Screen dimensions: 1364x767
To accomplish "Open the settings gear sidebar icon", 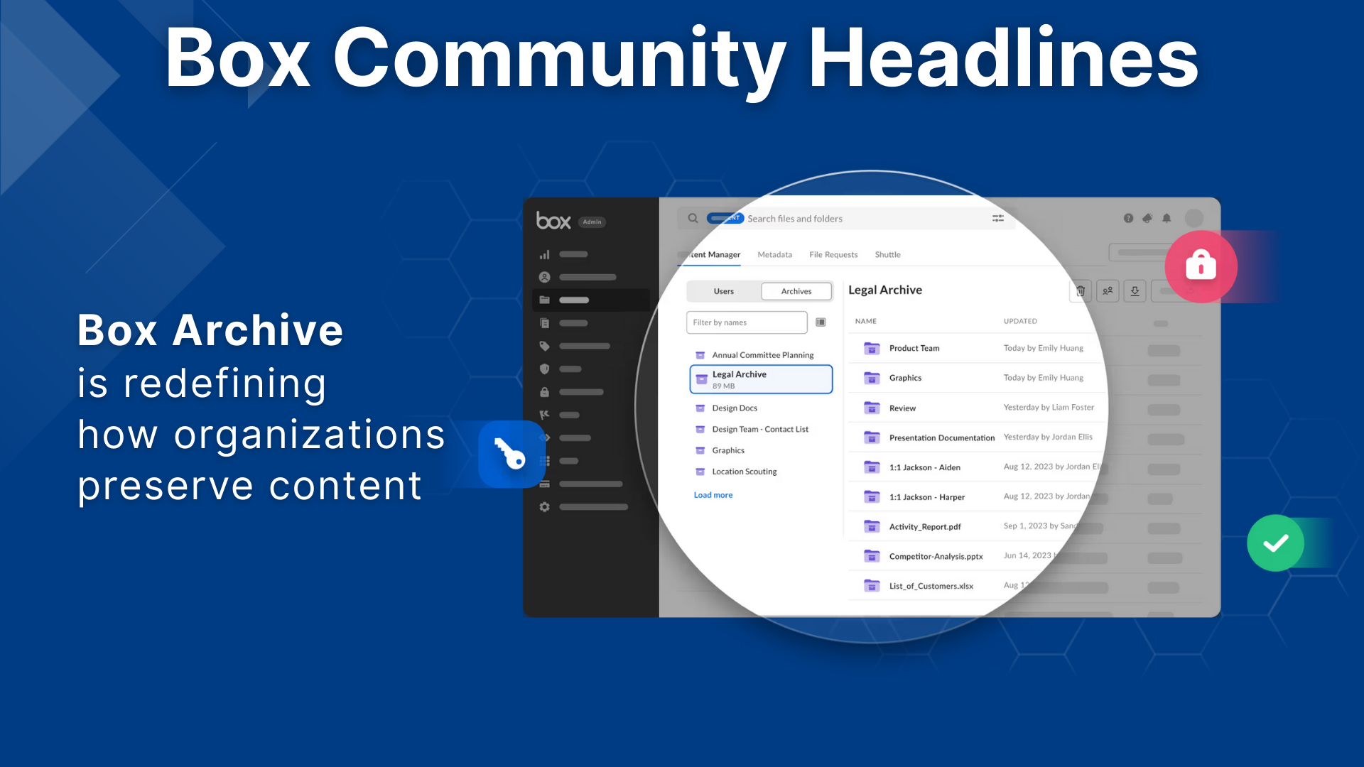I will [545, 507].
